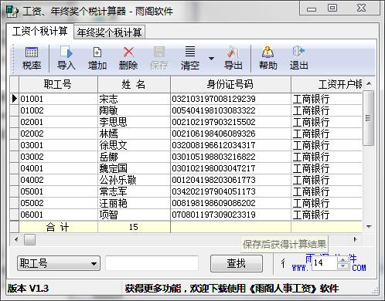385x301 pixels.
Task: Click the greyed 保存 save icon
Action: (x=159, y=59)
